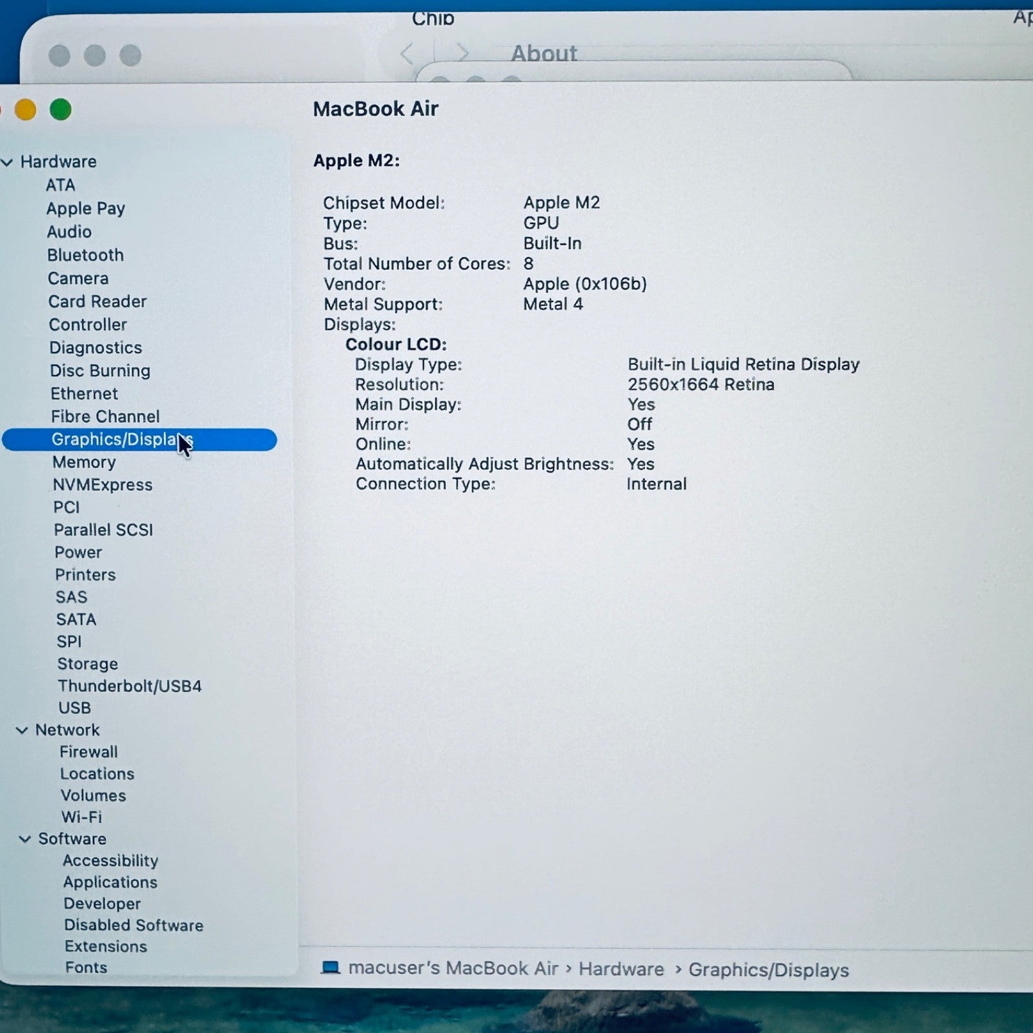Collapse the Hardware section

[8, 162]
